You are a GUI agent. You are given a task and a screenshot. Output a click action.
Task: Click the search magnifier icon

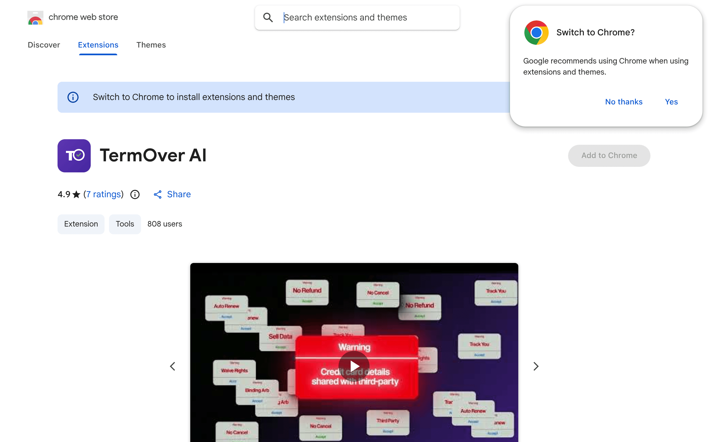[x=268, y=17]
